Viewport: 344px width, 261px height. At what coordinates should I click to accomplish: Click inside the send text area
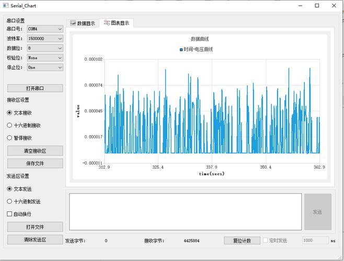(186, 212)
